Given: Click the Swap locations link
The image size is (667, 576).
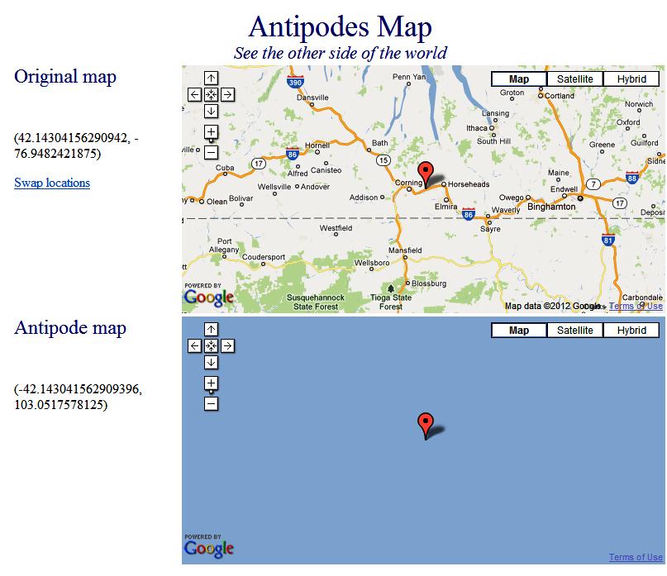Looking at the screenshot, I should [51, 183].
